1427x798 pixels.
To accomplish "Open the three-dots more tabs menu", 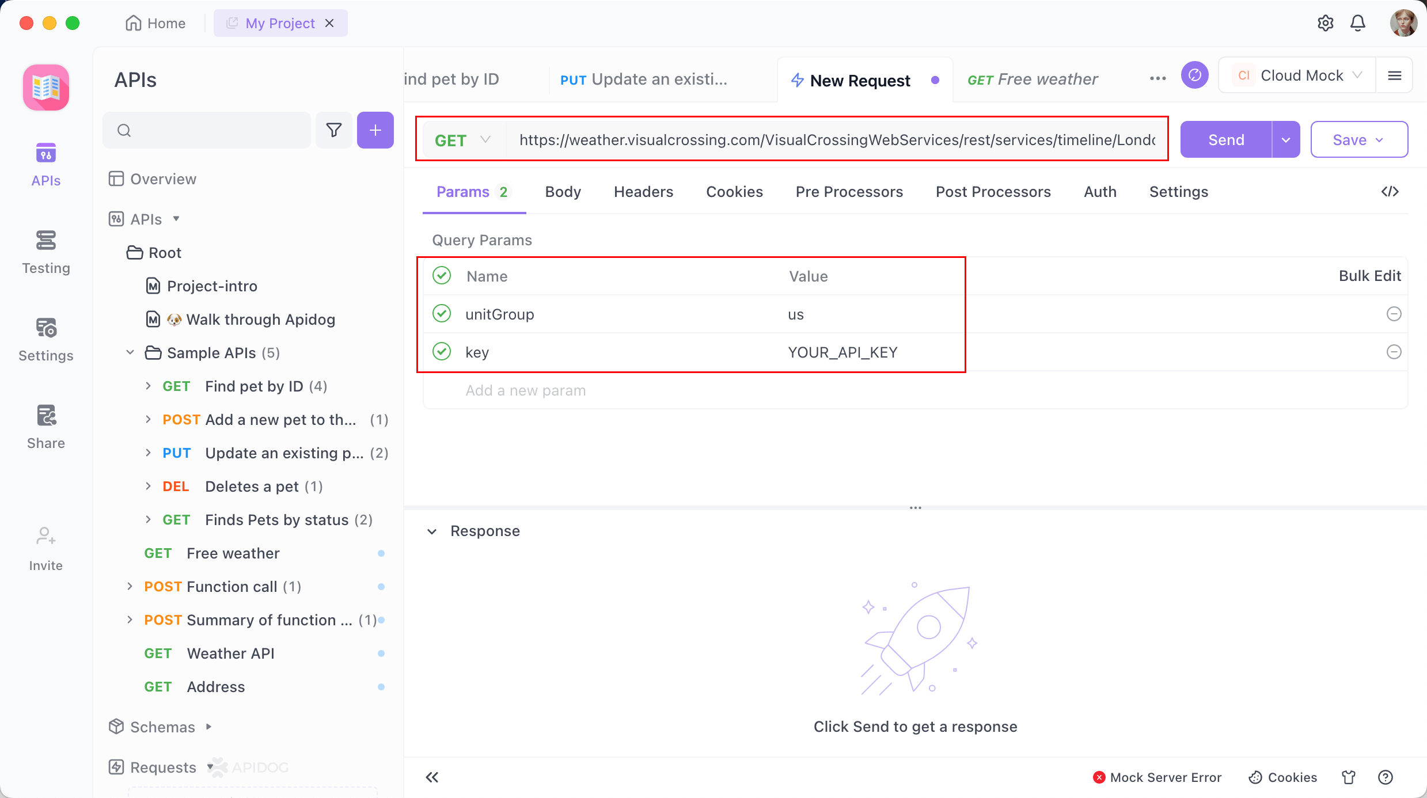I will point(1157,79).
